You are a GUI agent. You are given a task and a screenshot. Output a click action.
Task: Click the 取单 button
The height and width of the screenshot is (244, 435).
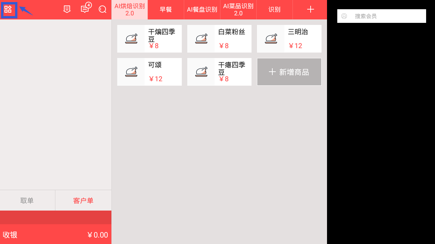point(27,200)
